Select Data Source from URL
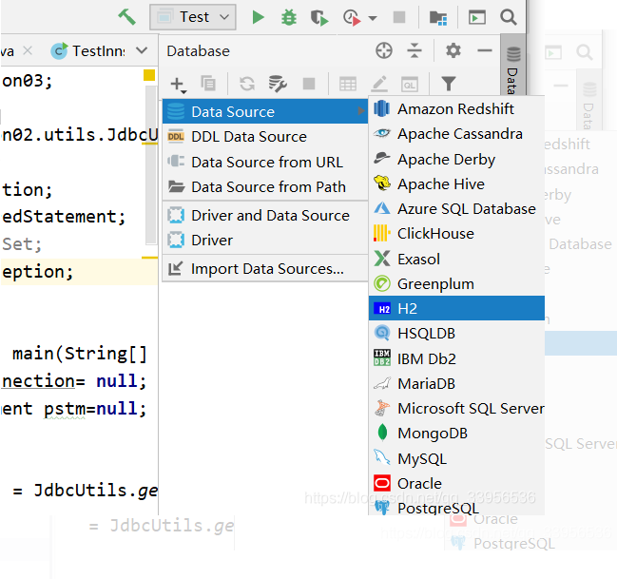The width and height of the screenshot is (617, 579). pos(266,162)
